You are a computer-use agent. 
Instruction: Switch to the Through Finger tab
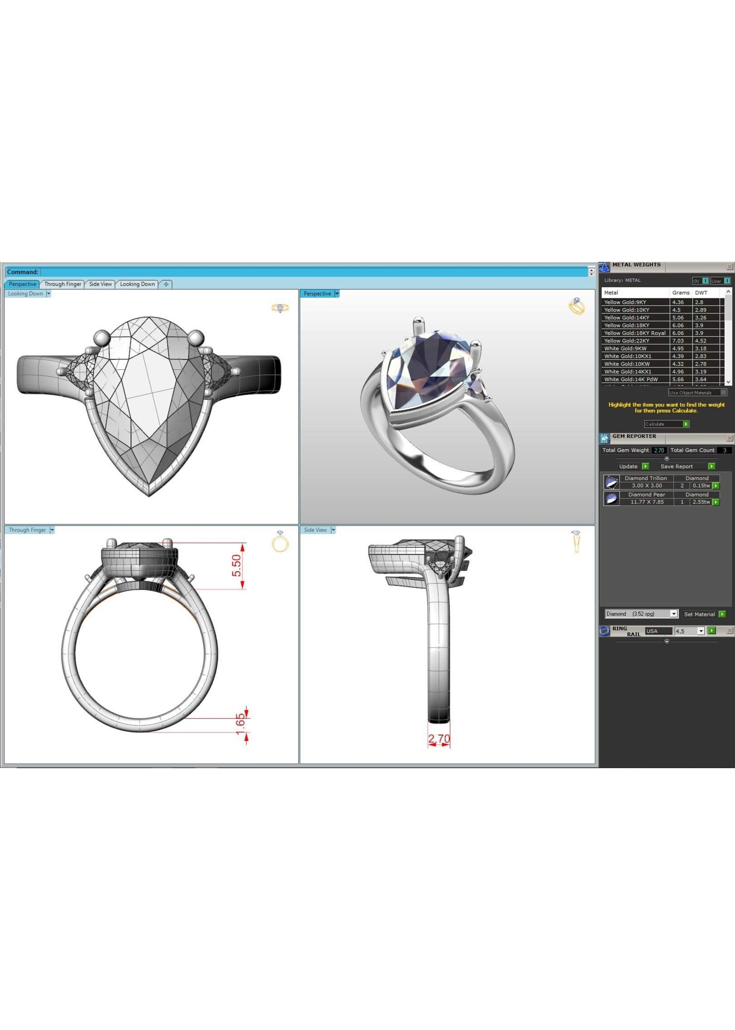click(x=63, y=284)
